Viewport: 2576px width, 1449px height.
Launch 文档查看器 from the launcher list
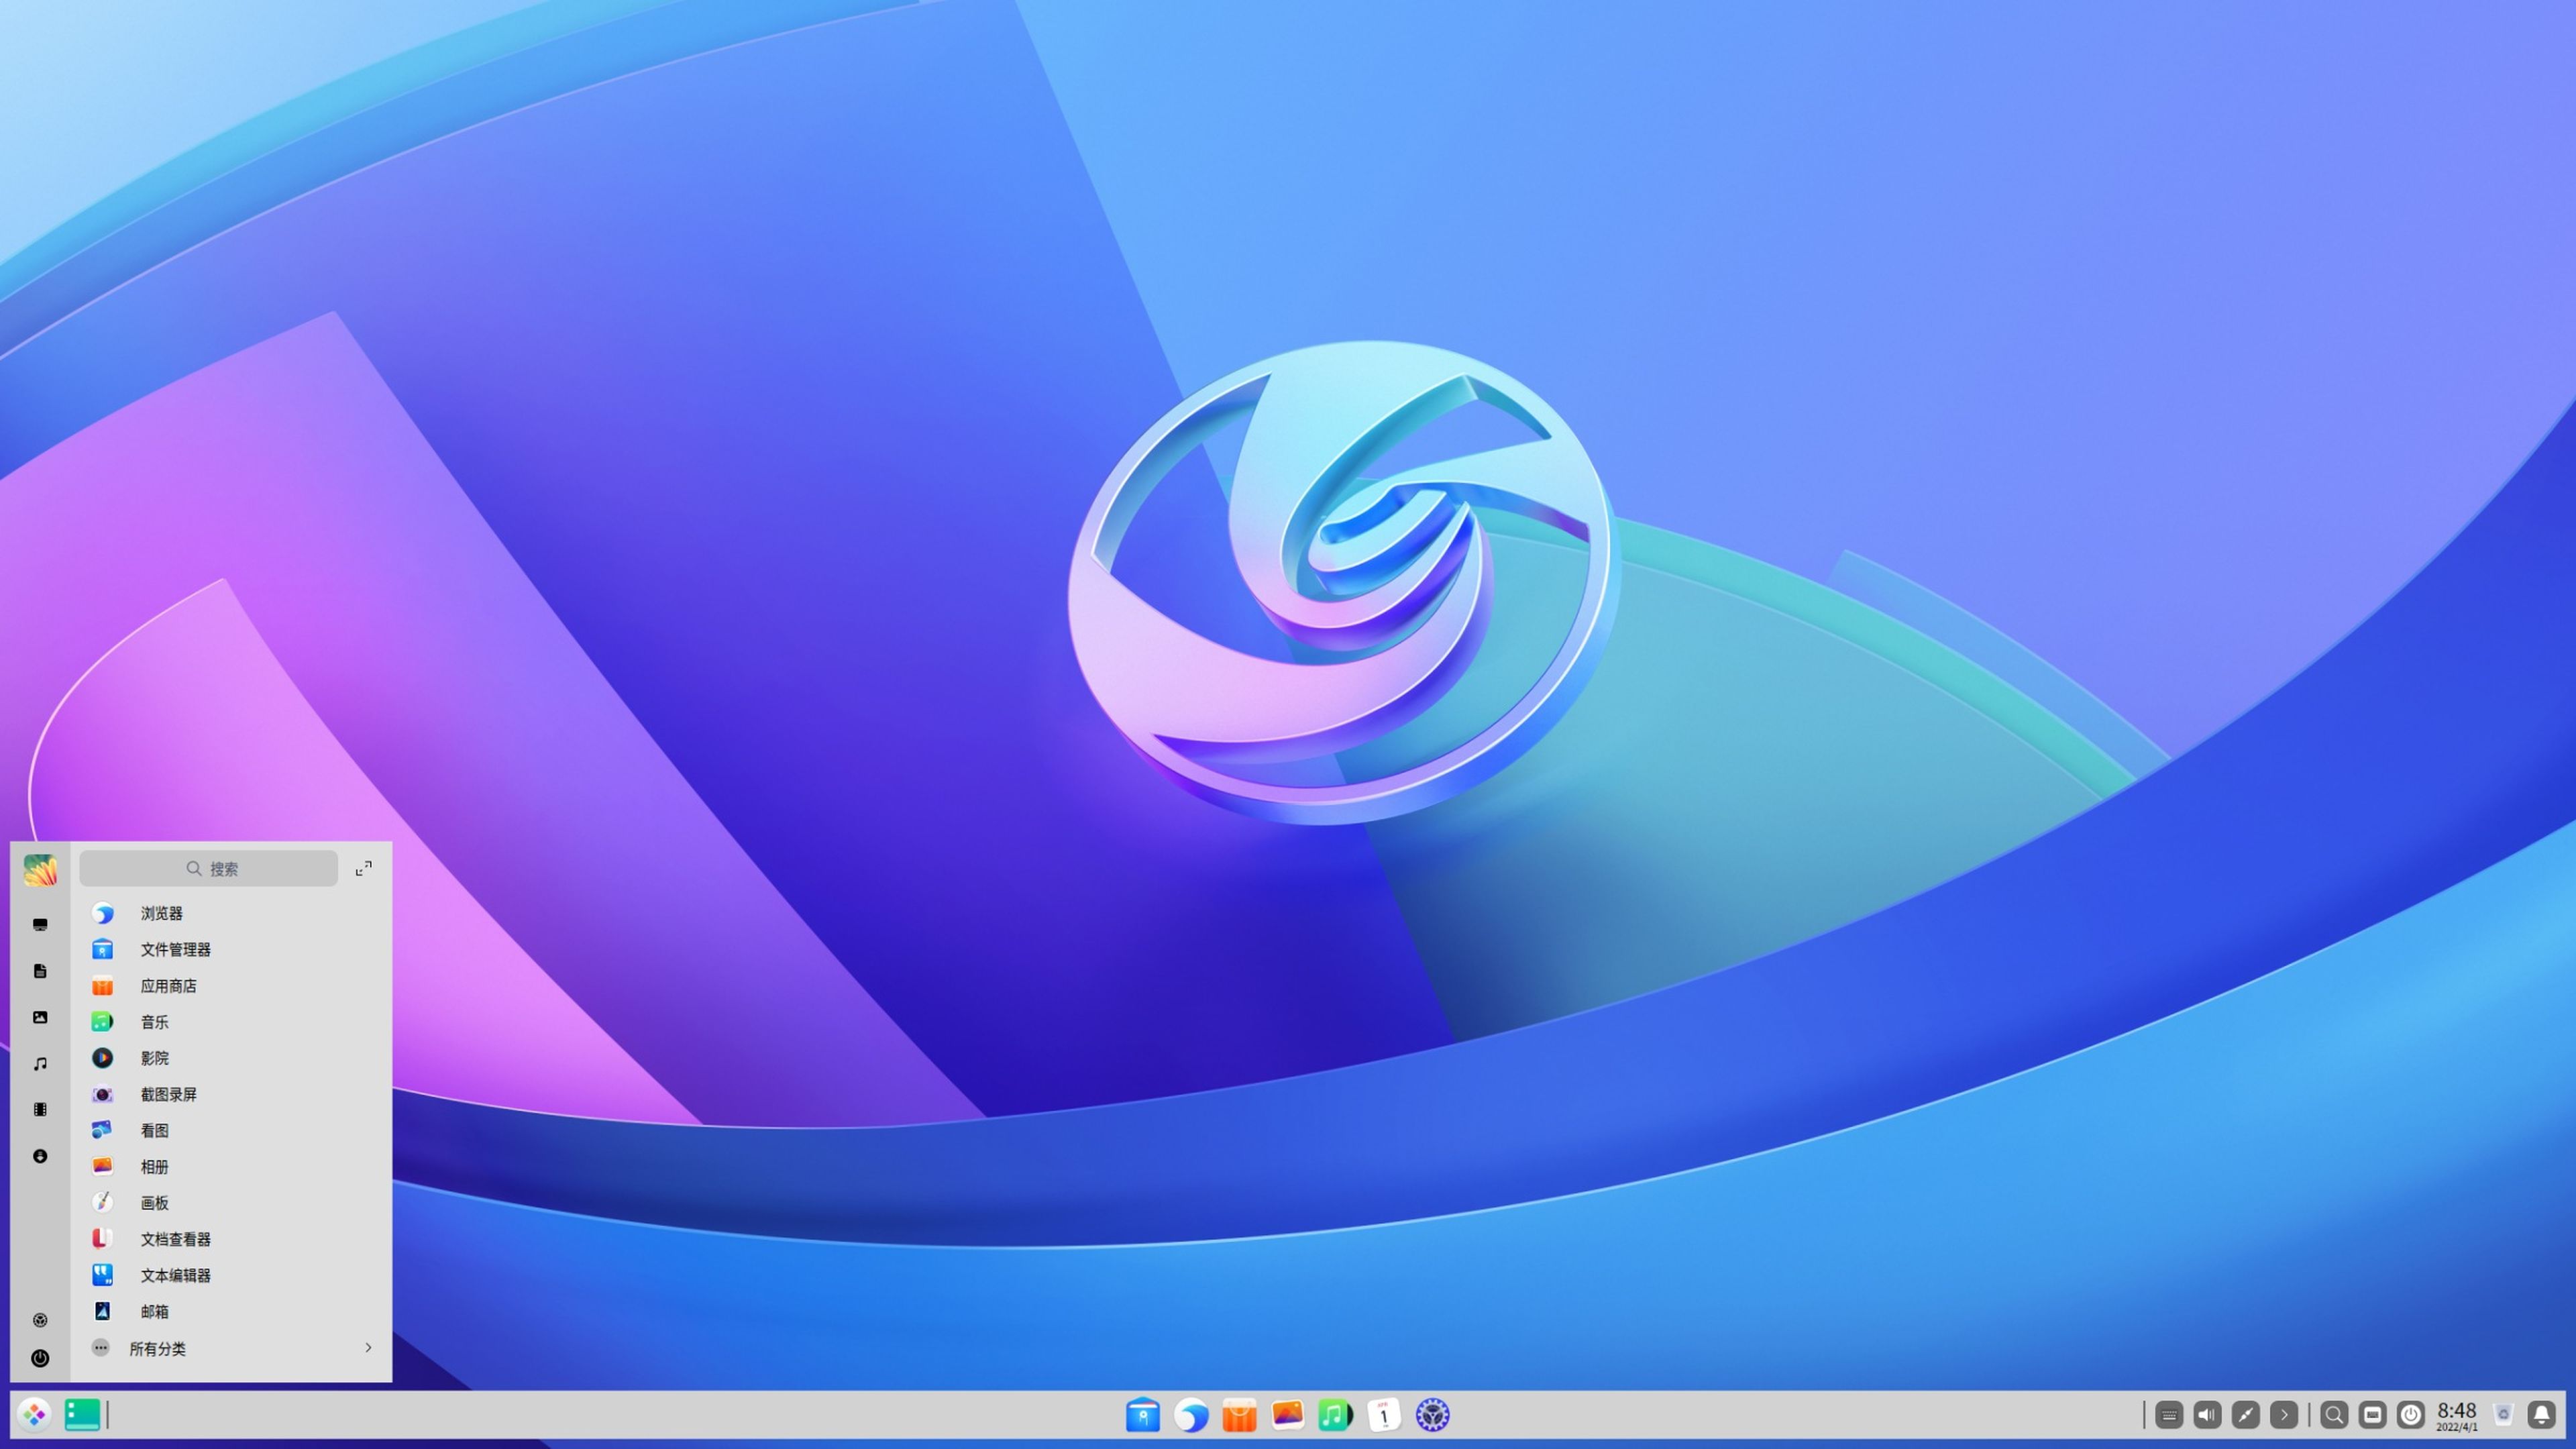pyautogui.click(x=231, y=1239)
